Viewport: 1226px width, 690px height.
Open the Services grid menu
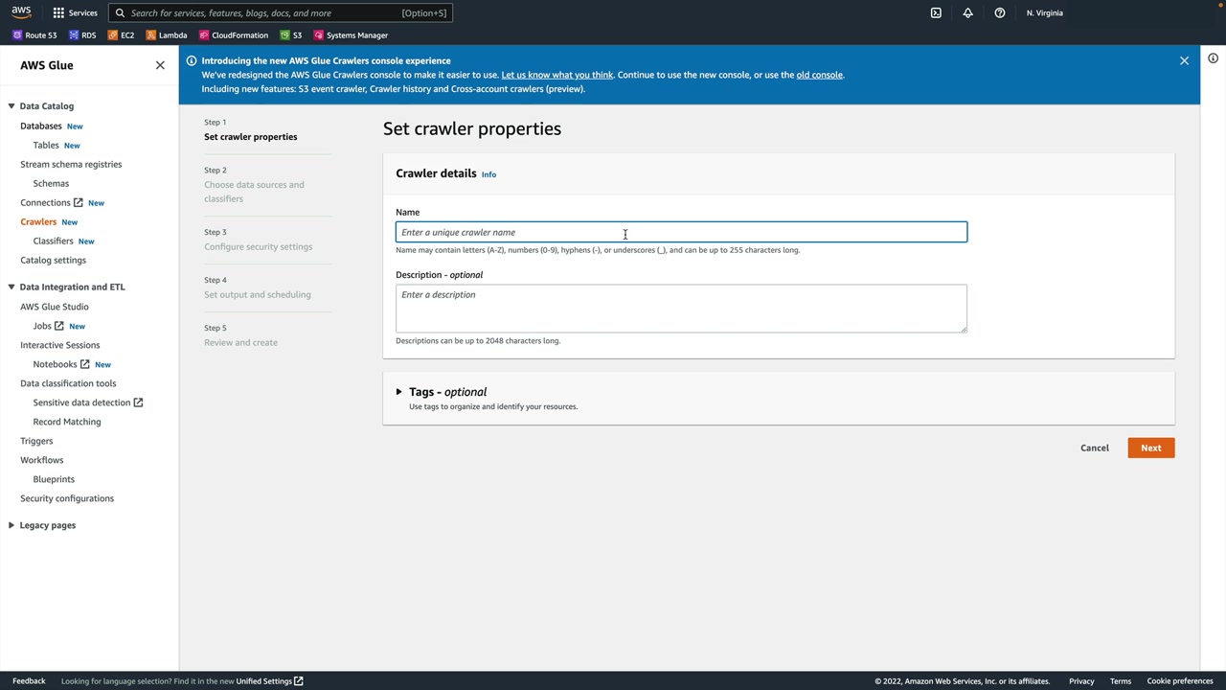pos(75,12)
